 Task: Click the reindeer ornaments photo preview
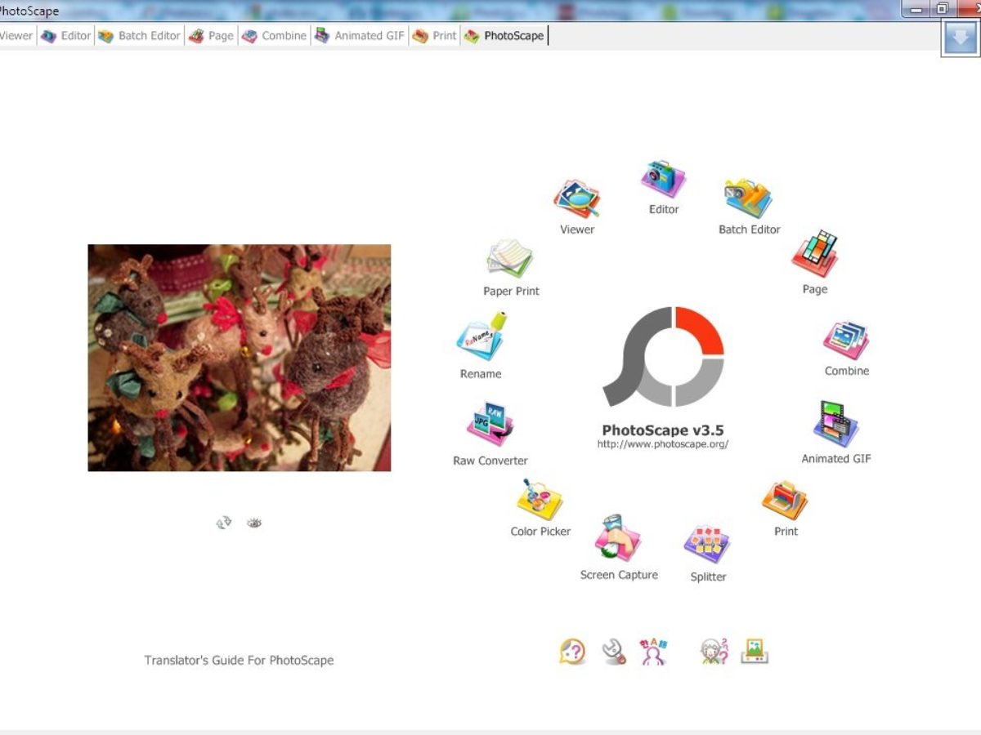(x=240, y=358)
